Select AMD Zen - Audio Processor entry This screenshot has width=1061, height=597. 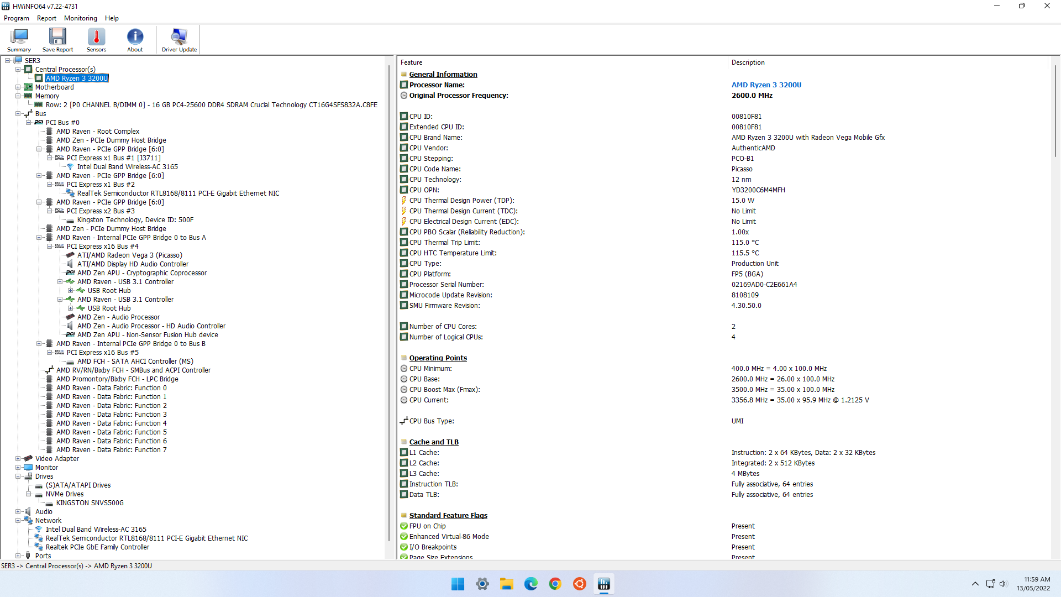[x=118, y=317]
